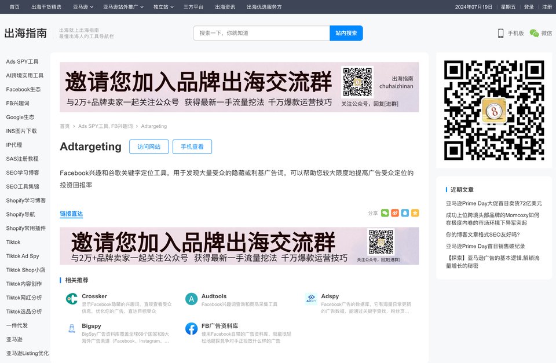Open 出海干货精选 in top nav
This screenshot has width=556, height=363.
click(x=46, y=7)
